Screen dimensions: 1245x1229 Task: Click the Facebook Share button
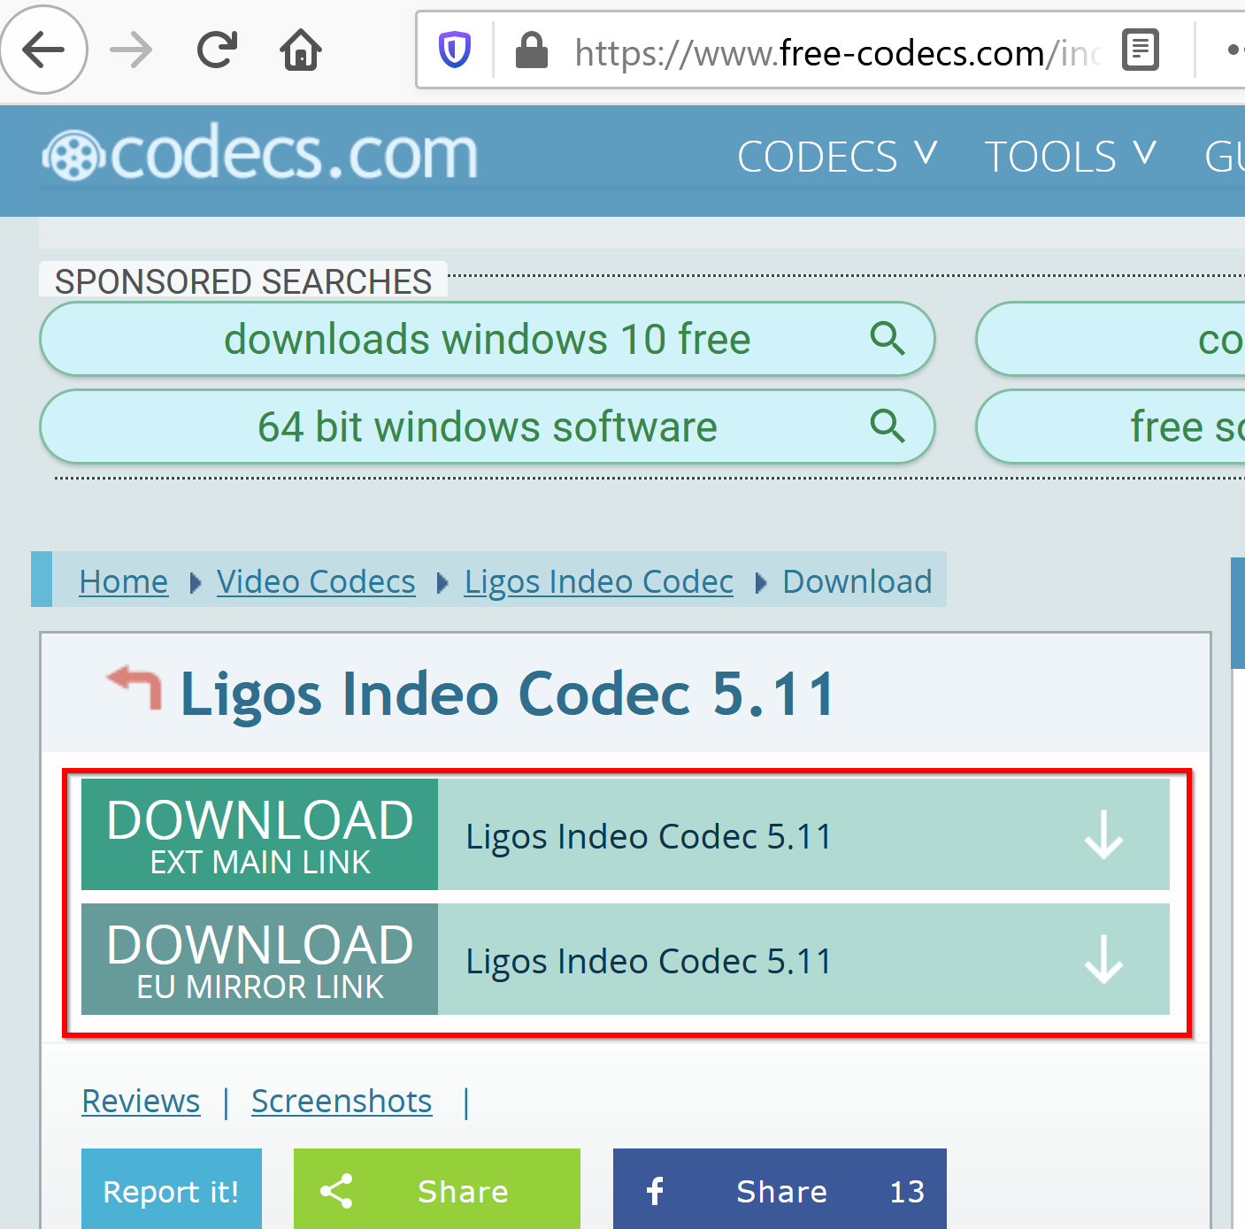tap(780, 1189)
